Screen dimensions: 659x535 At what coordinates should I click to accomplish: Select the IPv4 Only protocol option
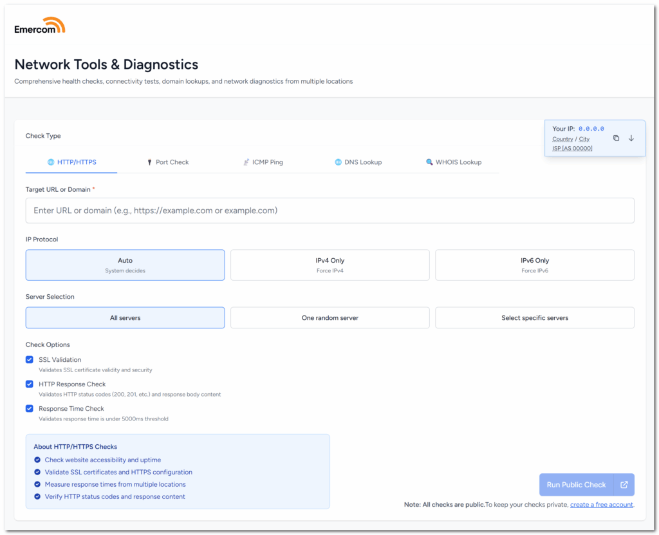(x=329, y=265)
